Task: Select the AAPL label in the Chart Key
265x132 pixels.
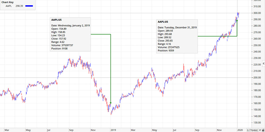Action: (9, 6)
